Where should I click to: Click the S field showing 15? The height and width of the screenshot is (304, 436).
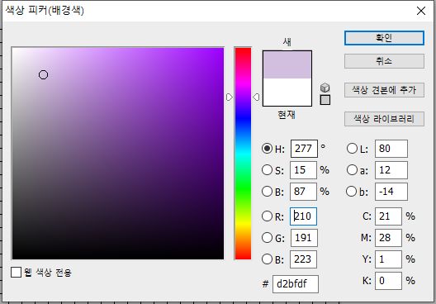[303, 170]
